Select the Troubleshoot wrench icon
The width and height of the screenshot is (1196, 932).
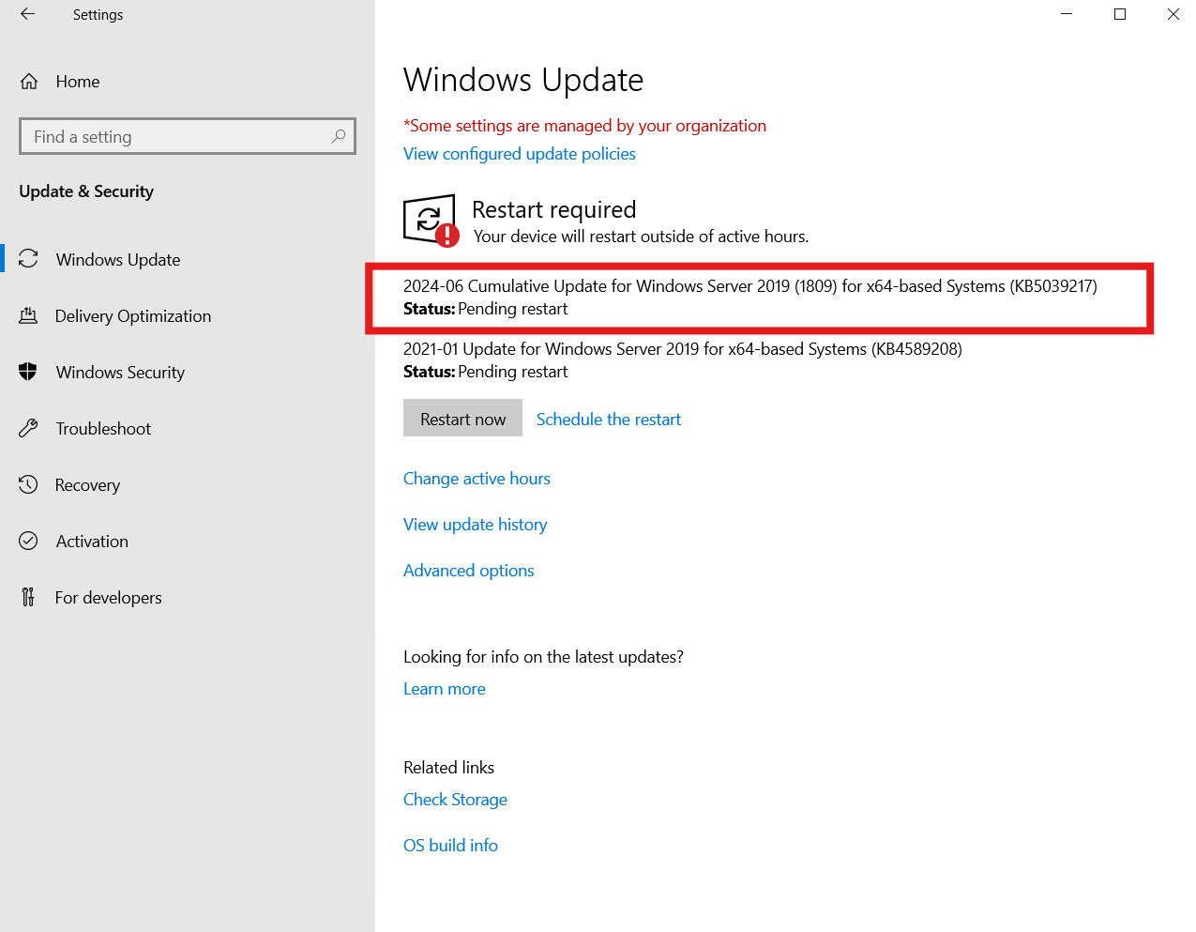[x=28, y=428]
